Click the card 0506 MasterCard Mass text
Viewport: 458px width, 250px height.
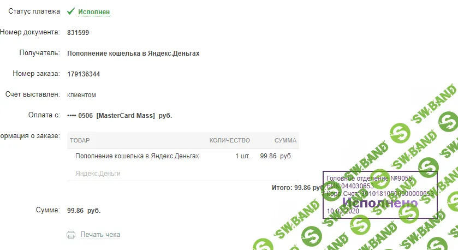120,116
